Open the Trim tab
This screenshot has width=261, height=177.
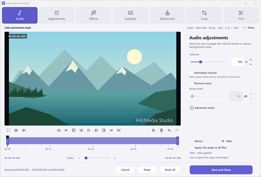pos(241,15)
